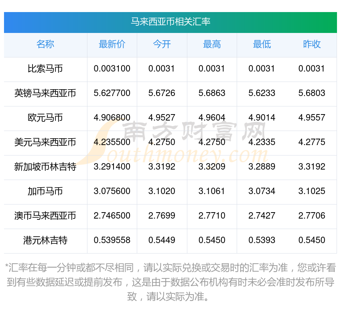Click the 加币 highest value 3.1061
The image size is (341, 309).
(212, 191)
